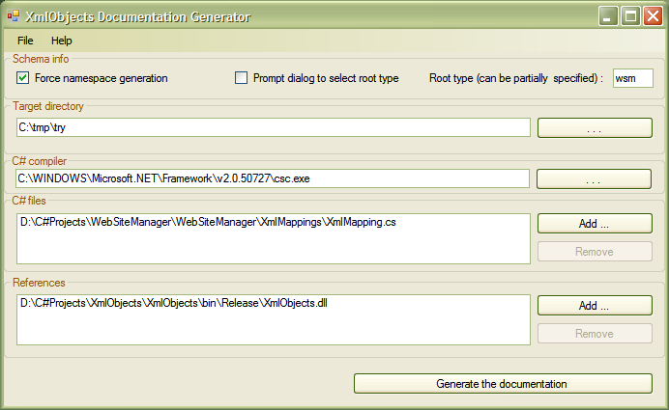
Task: Generate the documentation
Action: (x=503, y=384)
